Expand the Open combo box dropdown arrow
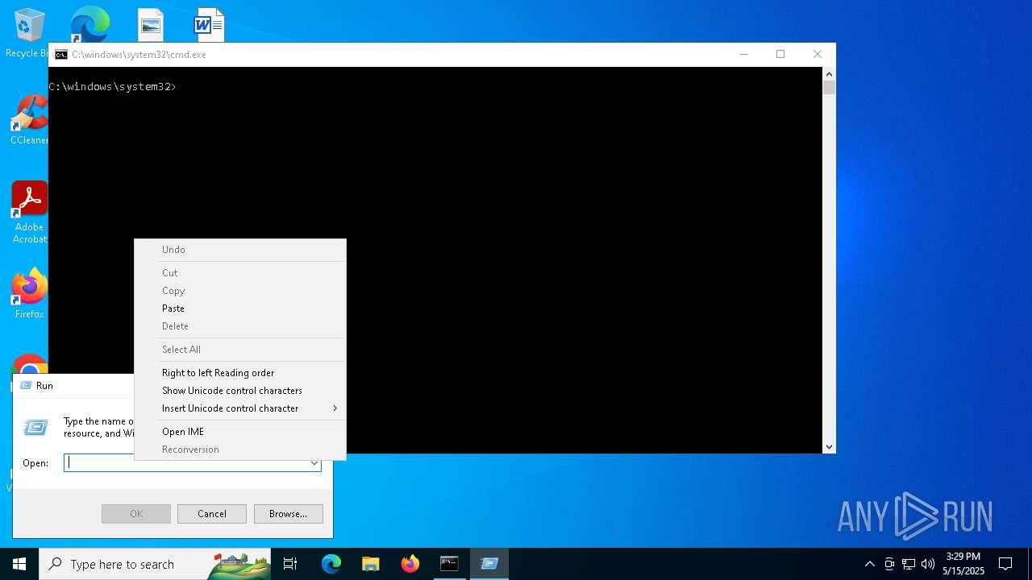This screenshot has width=1032, height=580. pos(314,463)
